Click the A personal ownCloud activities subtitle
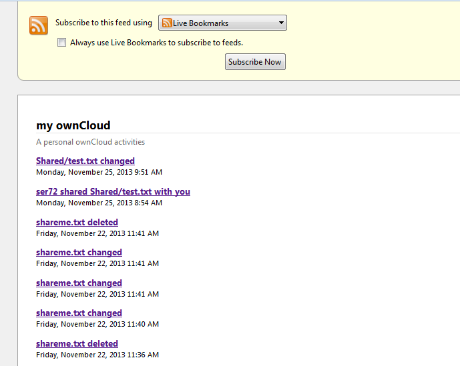Viewport: 460px width, 366px height. click(90, 142)
